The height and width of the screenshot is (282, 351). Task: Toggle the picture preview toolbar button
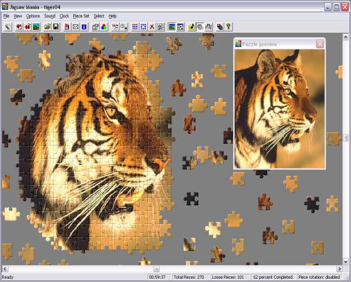(x=172, y=26)
